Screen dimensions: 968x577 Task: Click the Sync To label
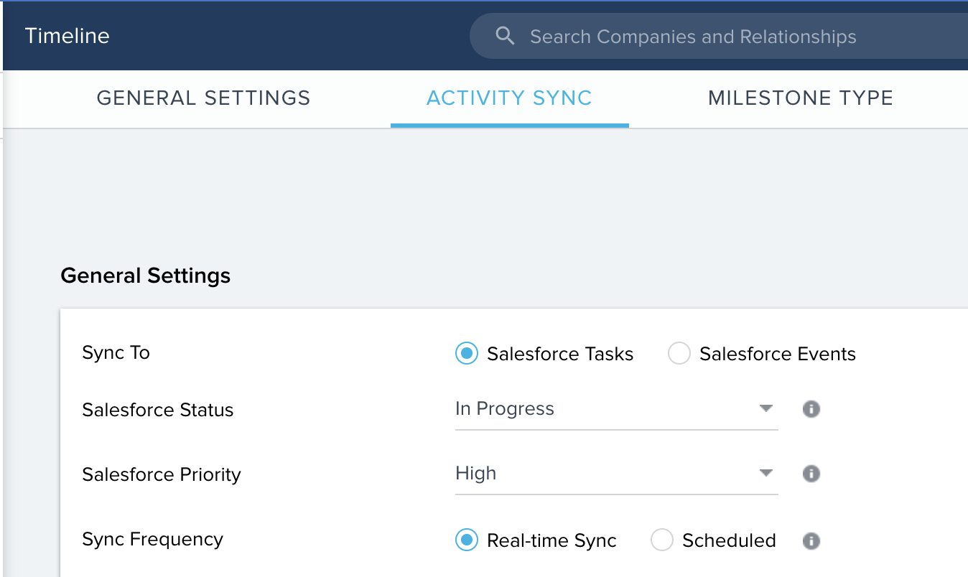click(116, 353)
